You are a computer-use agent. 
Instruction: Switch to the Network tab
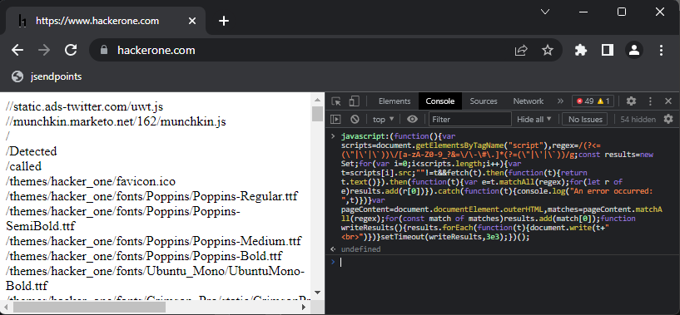(x=529, y=101)
